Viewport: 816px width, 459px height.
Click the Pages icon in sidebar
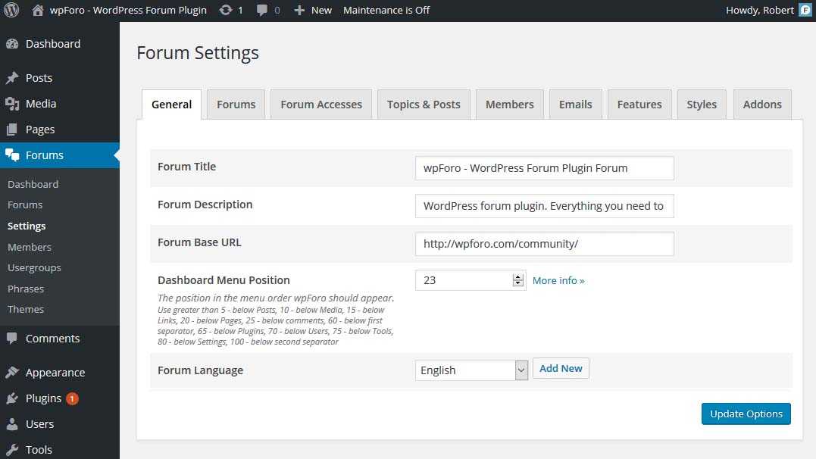[12, 130]
